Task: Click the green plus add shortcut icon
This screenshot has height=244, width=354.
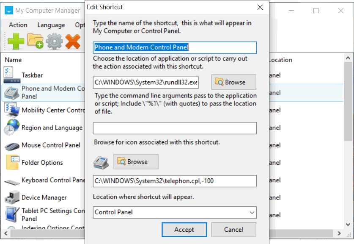Action: [x=16, y=42]
